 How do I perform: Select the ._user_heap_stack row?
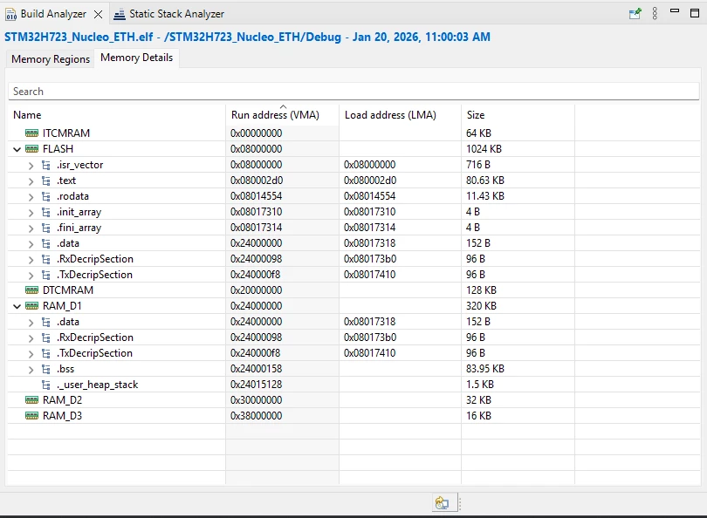pyautogui.click(x=353, y=385)
